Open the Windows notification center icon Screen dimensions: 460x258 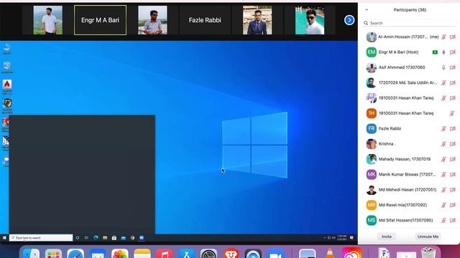(351, 238)
